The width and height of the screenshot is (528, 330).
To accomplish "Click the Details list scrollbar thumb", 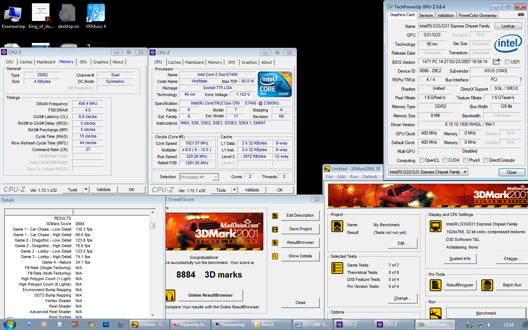I will pos(153,225).
